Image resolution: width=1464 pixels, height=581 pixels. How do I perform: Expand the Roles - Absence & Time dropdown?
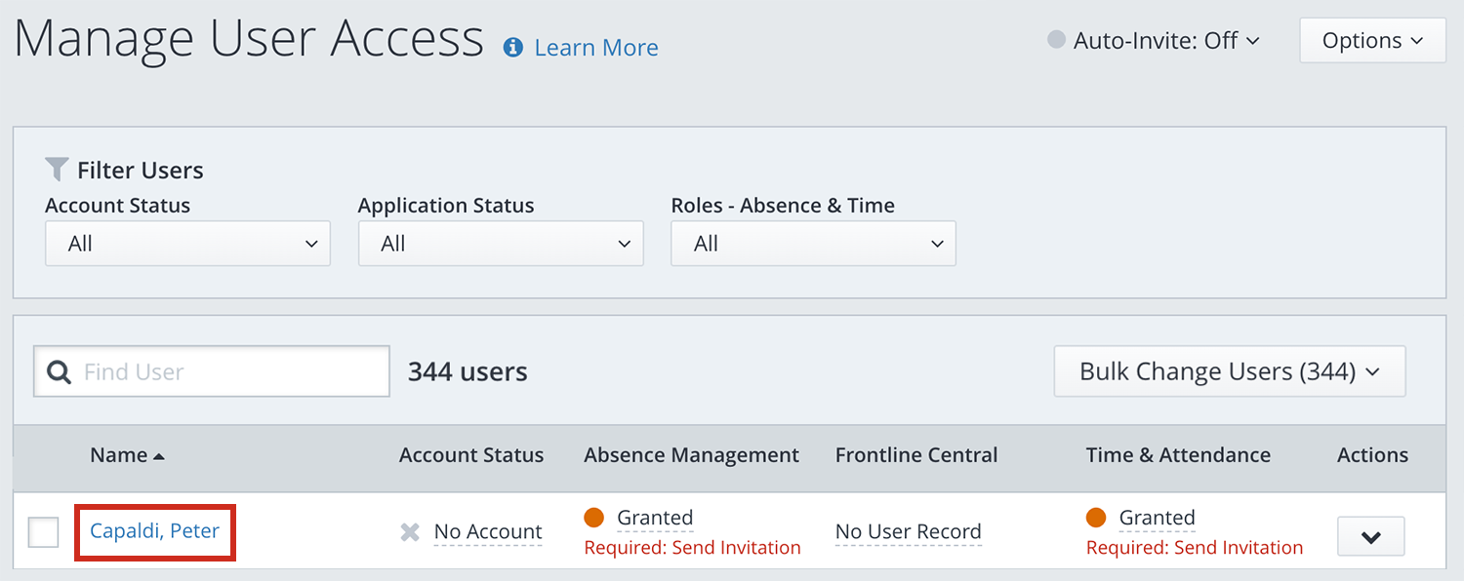[x=812, y=244]
